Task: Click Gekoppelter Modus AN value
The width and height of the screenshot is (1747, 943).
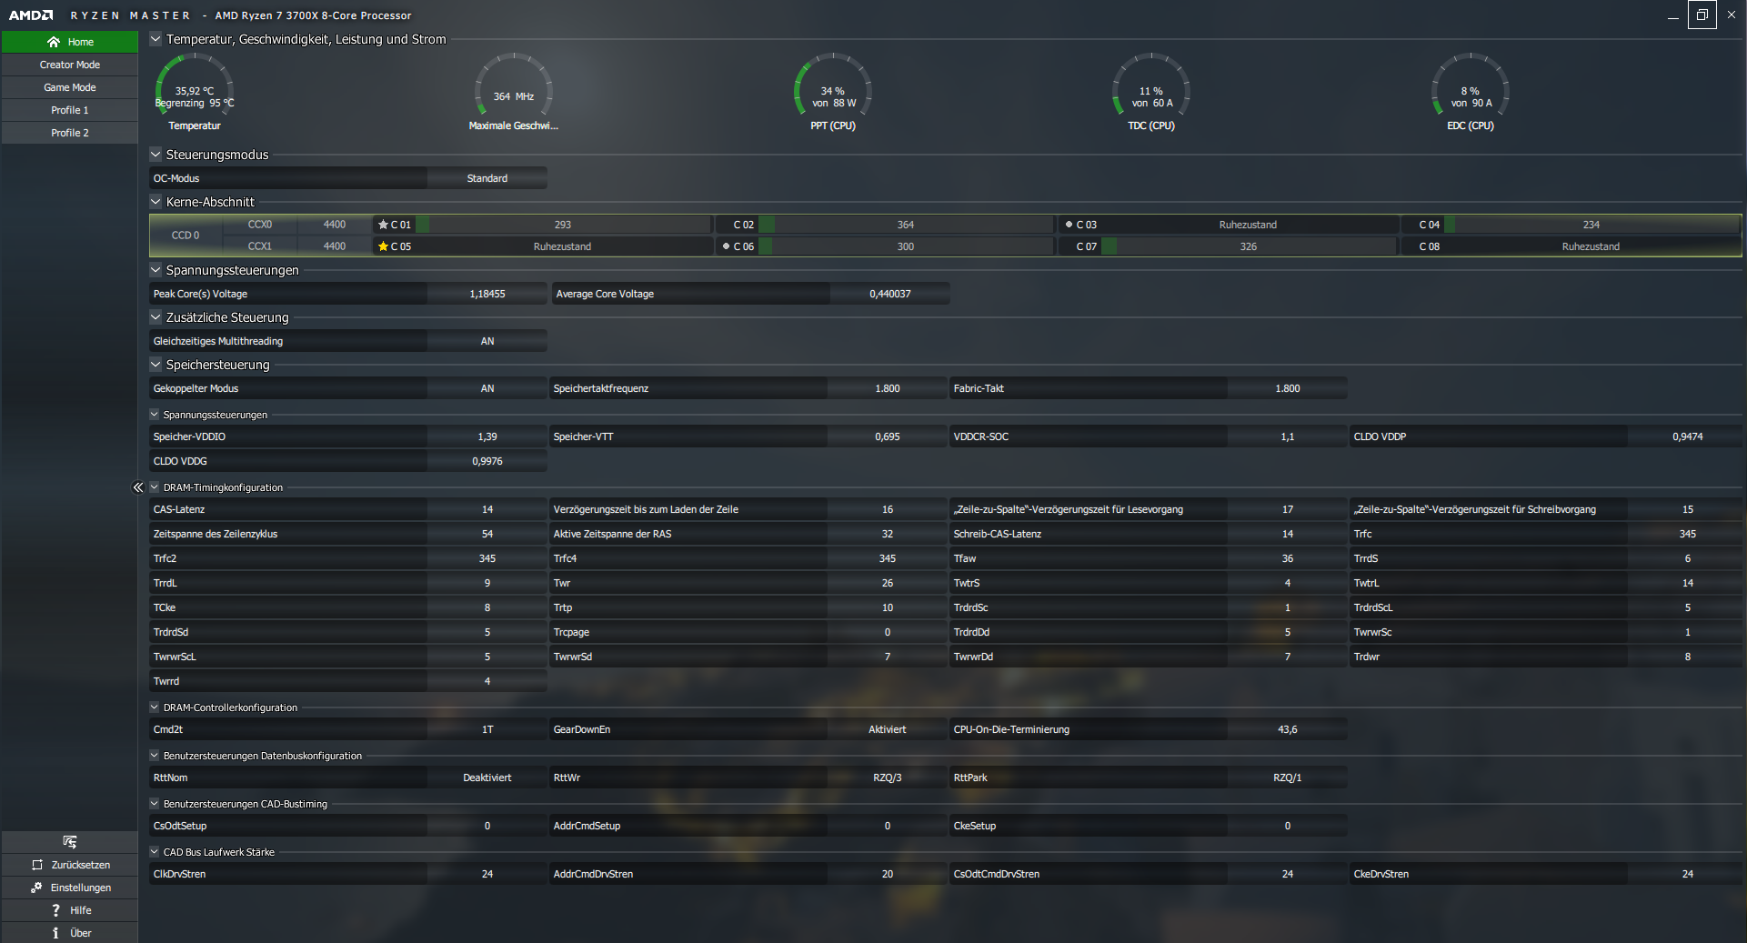Action: pos(487,388)
